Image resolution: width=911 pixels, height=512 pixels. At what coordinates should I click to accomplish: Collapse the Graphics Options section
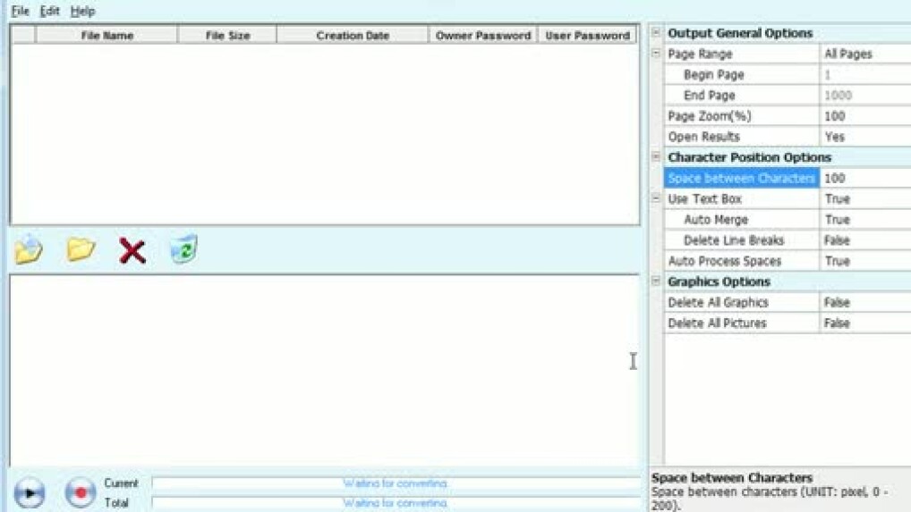point(656,281)
